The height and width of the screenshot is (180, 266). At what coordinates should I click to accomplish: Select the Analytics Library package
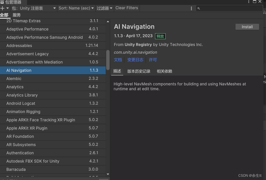(53, 95)
